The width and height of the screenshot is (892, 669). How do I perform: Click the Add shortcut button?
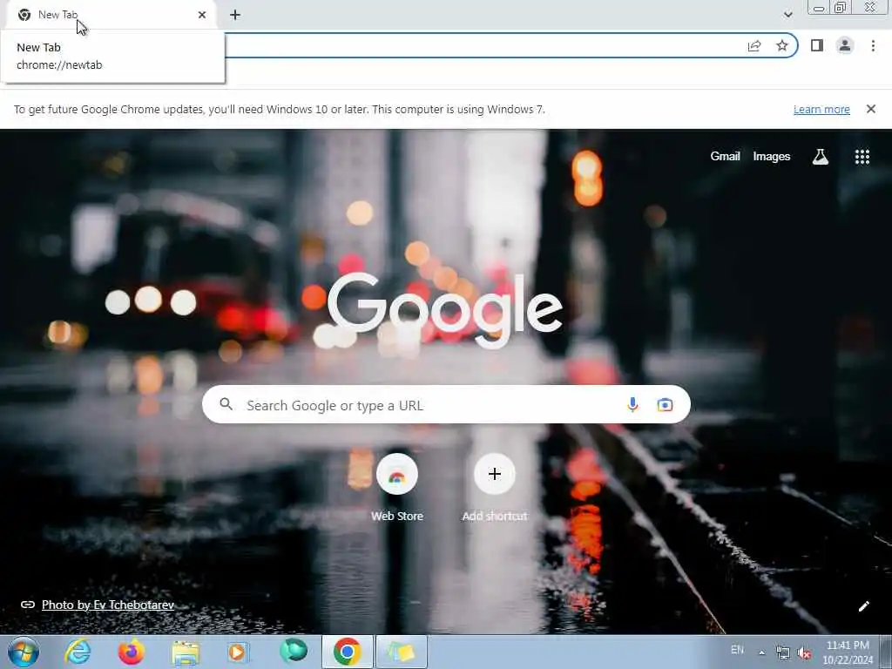click(x=495, y=487)
